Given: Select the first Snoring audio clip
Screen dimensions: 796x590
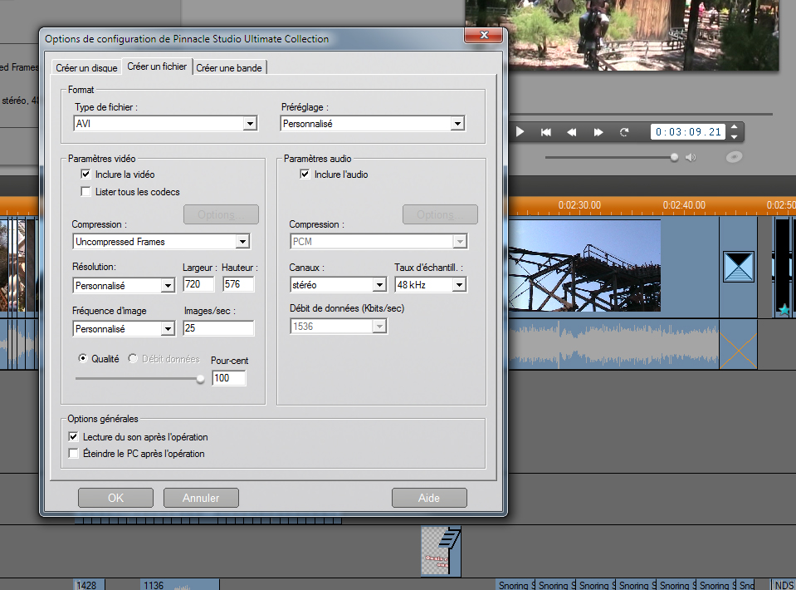Looking at the screenshot, I should (x=515, y=585).
